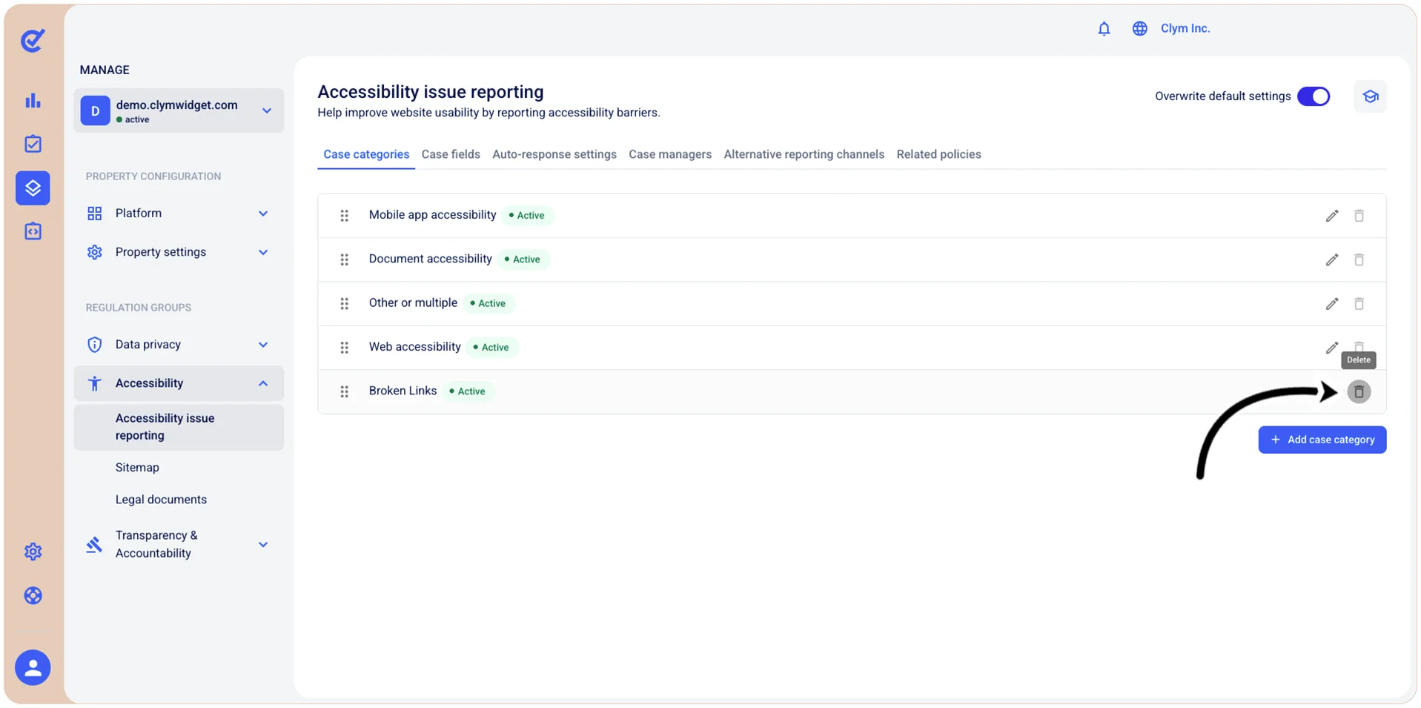Open Clym Inc. account link
Image resolution: width=1421 pixels, height=708 pixels.
1185,28
